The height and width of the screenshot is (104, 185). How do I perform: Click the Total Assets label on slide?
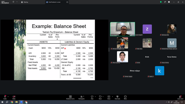[x=32, y=68]
